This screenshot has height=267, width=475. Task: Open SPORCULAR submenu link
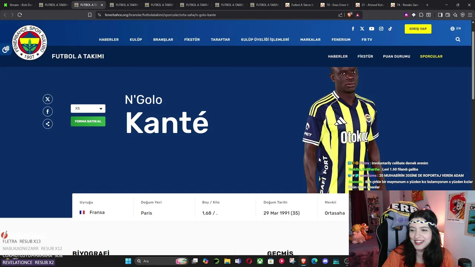[431, 56]
